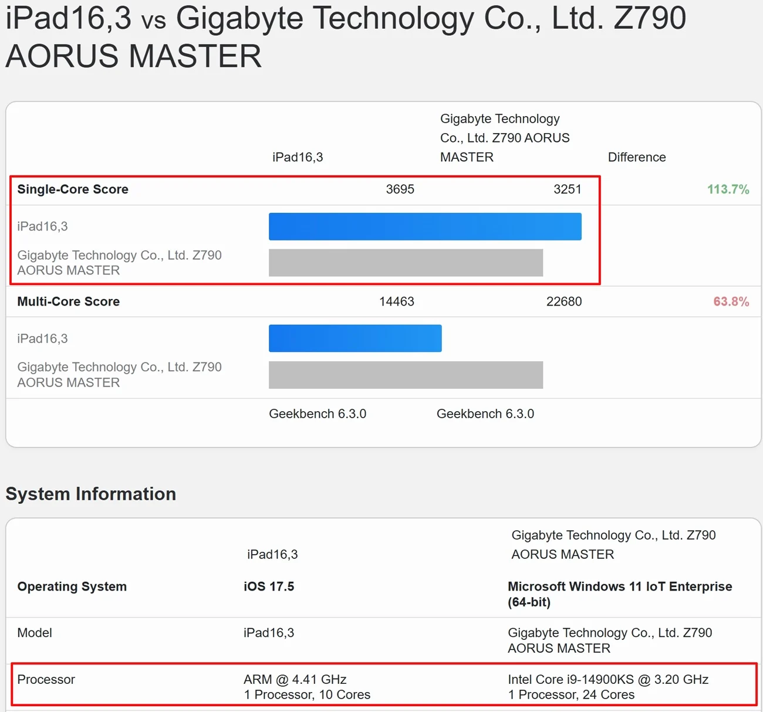The image size is (763, 712).
Task: Click the Operating System row label
Action: pyautogui.click(x=72, y=586)
